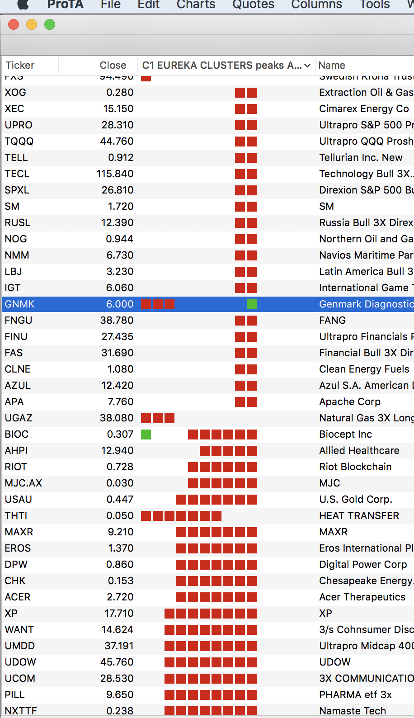Click the FINU close value 27.435
Screen dimensions: 414x718
pos(118,336)
